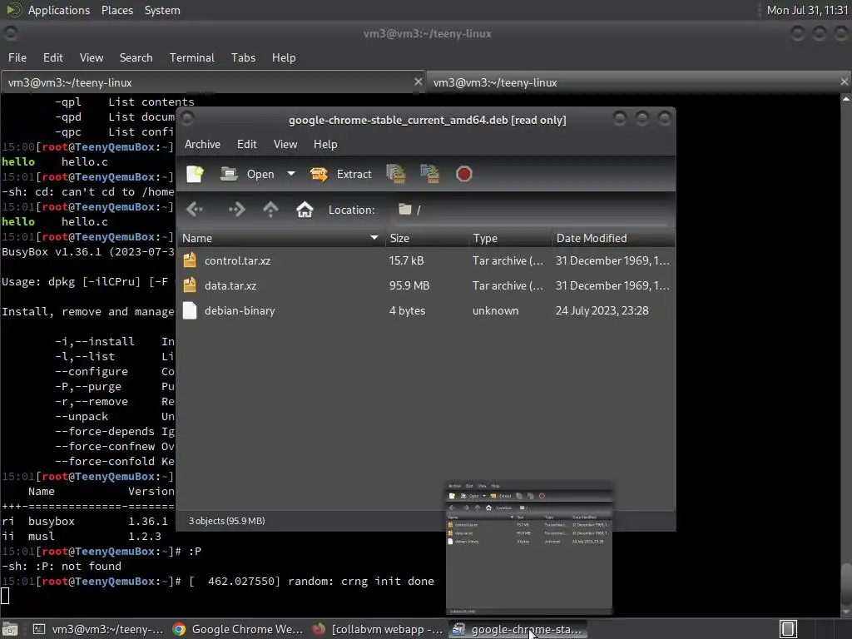Select control.tar.xz file row
The height and width of the screenshot is (639, 852).
coord(426,260)
